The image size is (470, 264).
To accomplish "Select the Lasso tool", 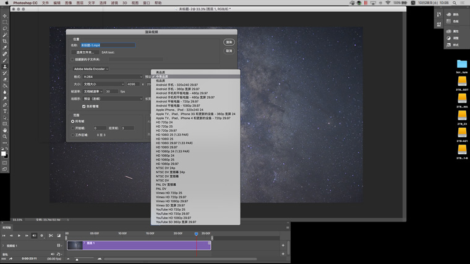I will click(4, 28).
